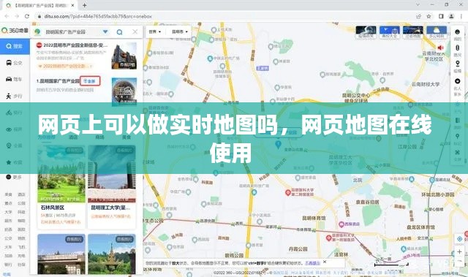Open the 石林风景区 attraction card
Screen dimensions: 468x277
click(x=61, y=187)
